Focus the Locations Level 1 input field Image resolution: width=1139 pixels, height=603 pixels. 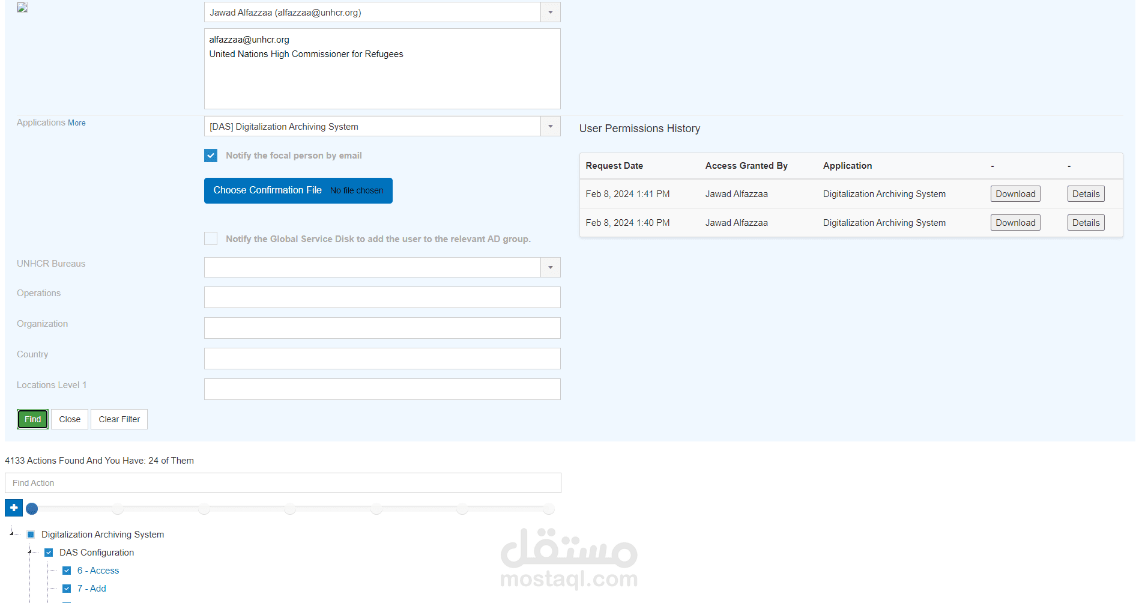coord(382,389)
